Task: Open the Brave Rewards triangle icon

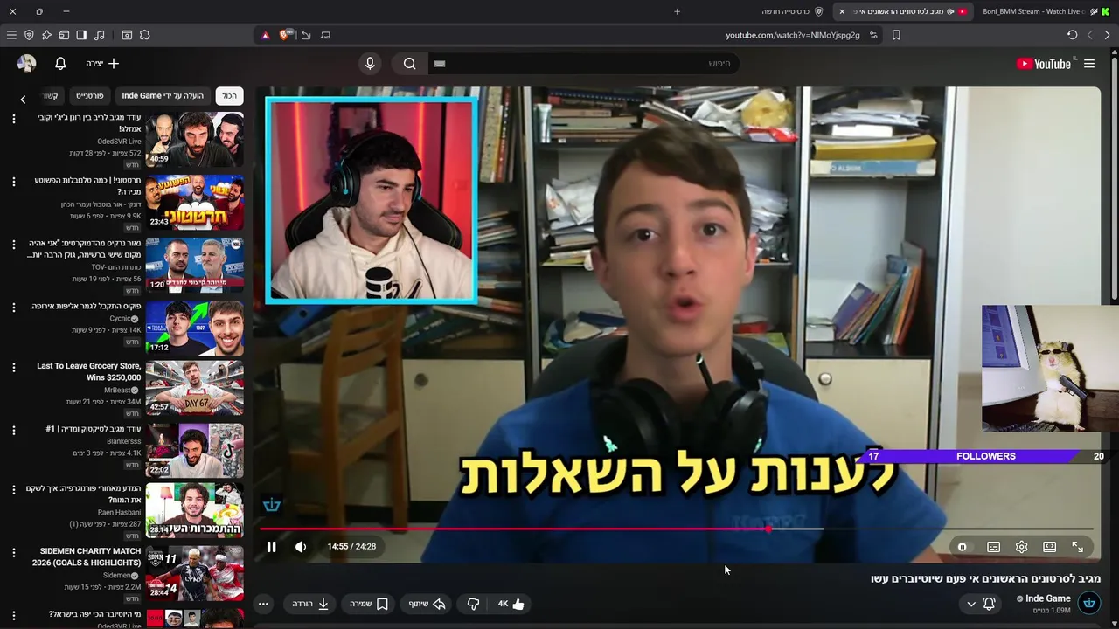Action: pyautogui.click(x=266, y=35)
